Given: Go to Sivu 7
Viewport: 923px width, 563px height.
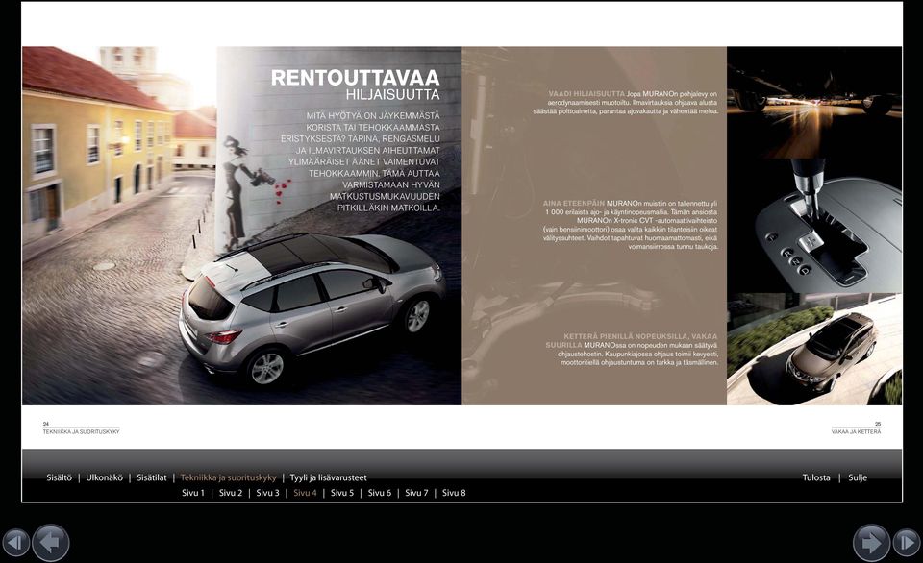Looking at the screenshot, I should 416,493.
